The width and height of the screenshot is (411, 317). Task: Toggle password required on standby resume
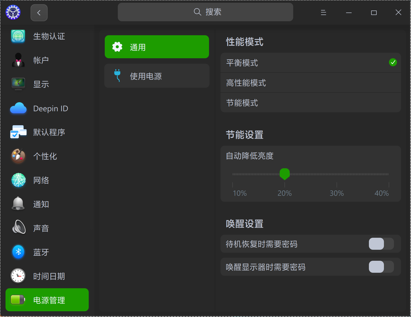tap(381, 244)
